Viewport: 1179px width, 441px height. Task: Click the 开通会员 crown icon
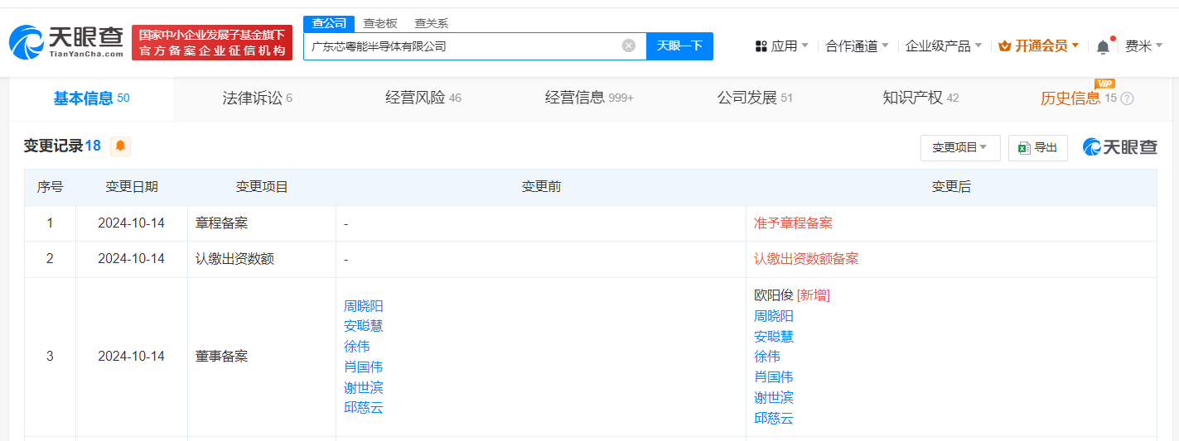[1005, 46]
